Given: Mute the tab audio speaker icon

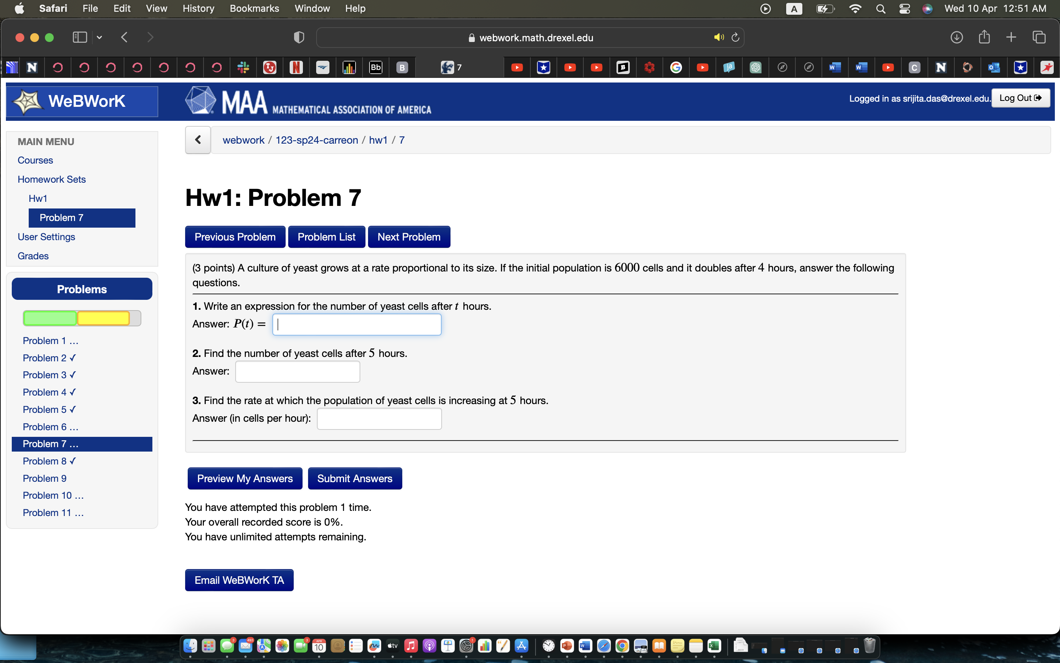Looking at the screenshot, I should pyautogui.click(x=718, y=37).
